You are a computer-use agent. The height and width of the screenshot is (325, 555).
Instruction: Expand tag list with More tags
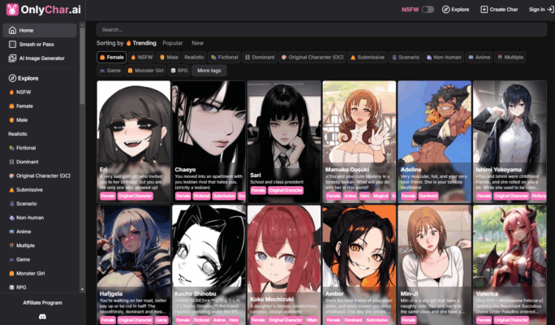[x=209, y=71]
